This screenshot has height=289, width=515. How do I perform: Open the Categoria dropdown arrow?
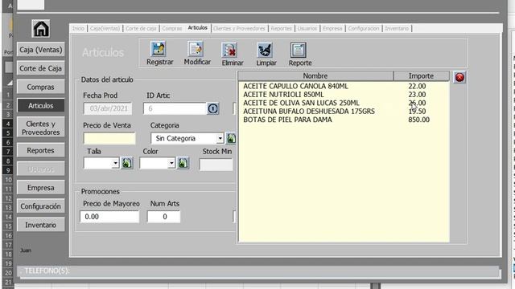[x=220, y=138]
